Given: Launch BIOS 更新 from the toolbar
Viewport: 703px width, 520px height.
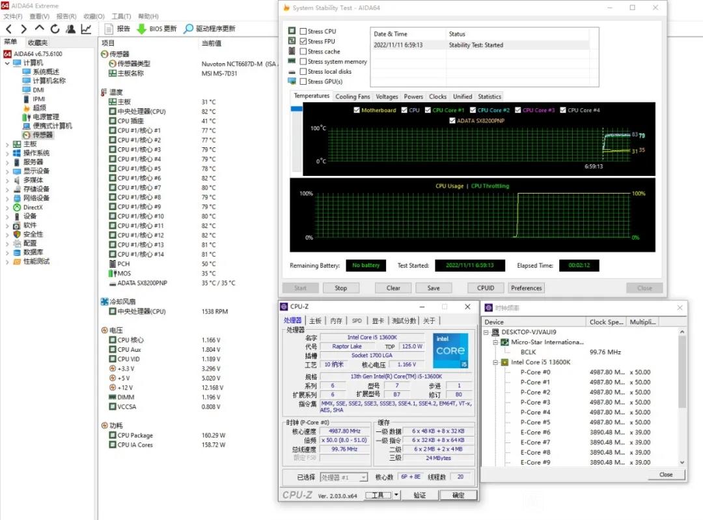Looking at the screenshot, I should coord(157,29).
